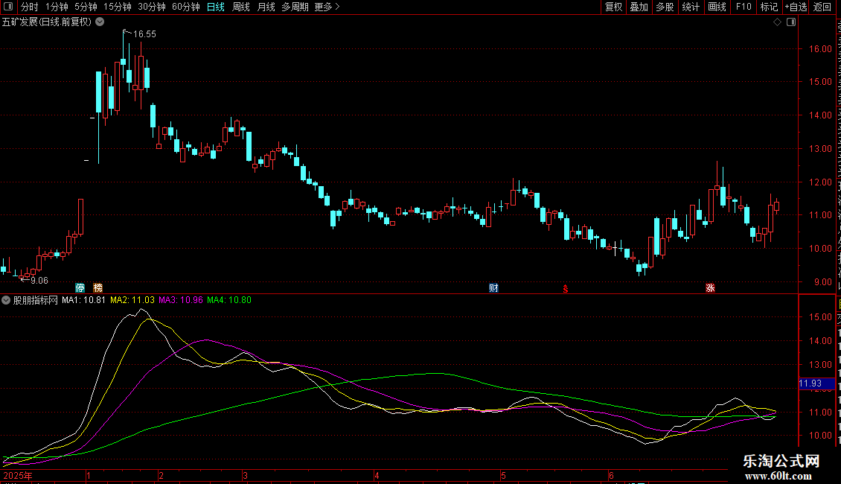This screenshot has width=841, height=484.
Task: Expand the 五矿发展 chart title dropdown
Action: [100, 22]
